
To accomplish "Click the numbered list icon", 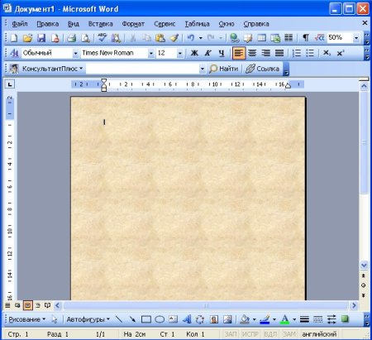I will pyautogui.click(x=297, y=53).
